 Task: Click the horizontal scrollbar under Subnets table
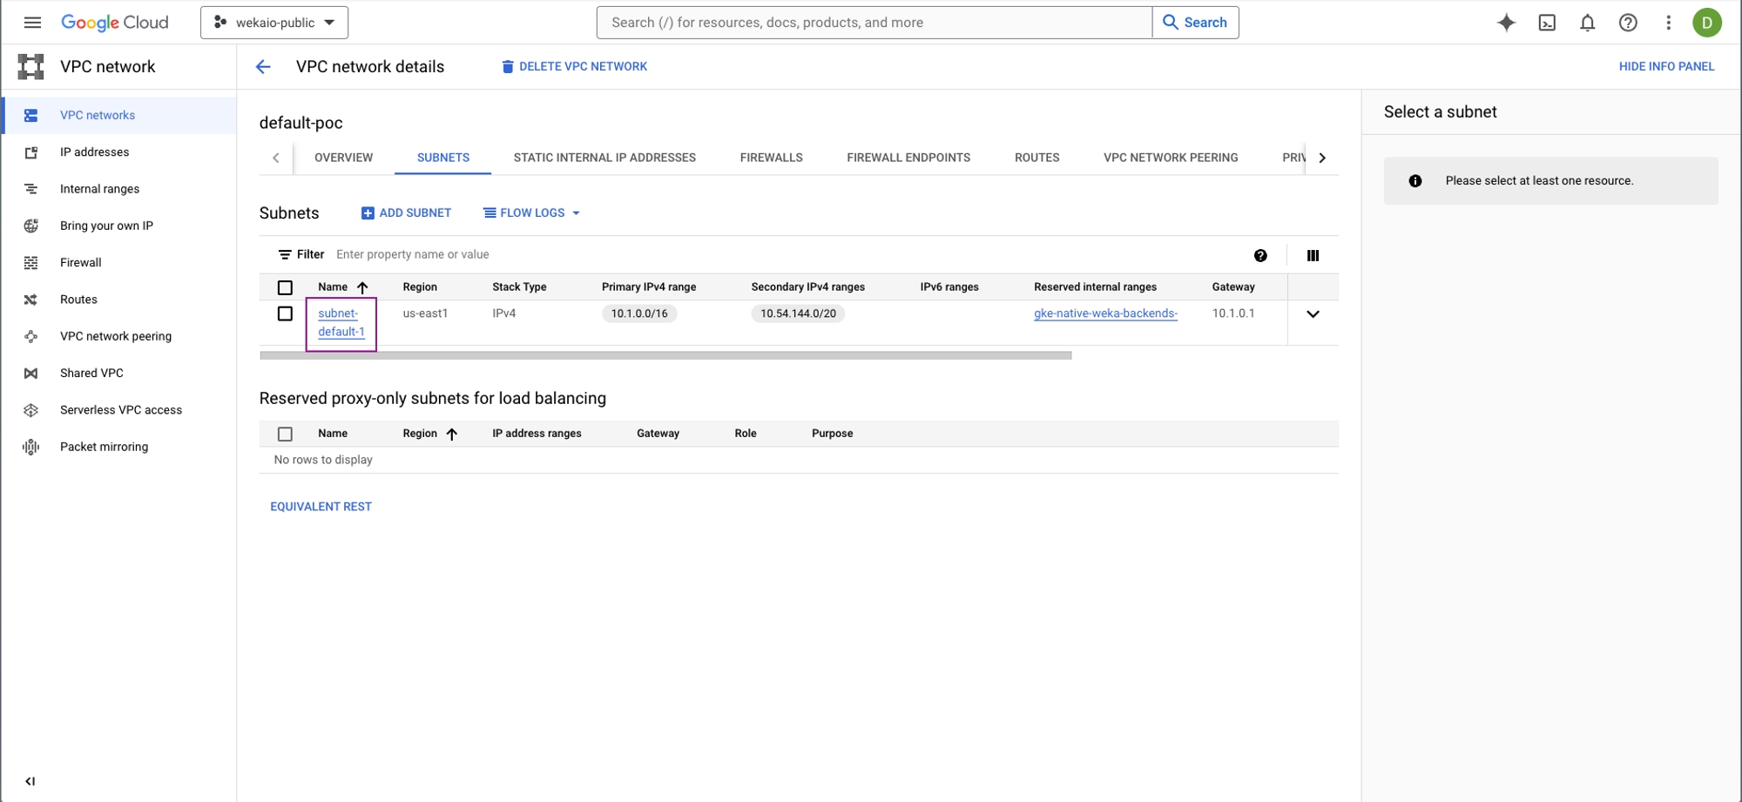(x=665, y=355)
